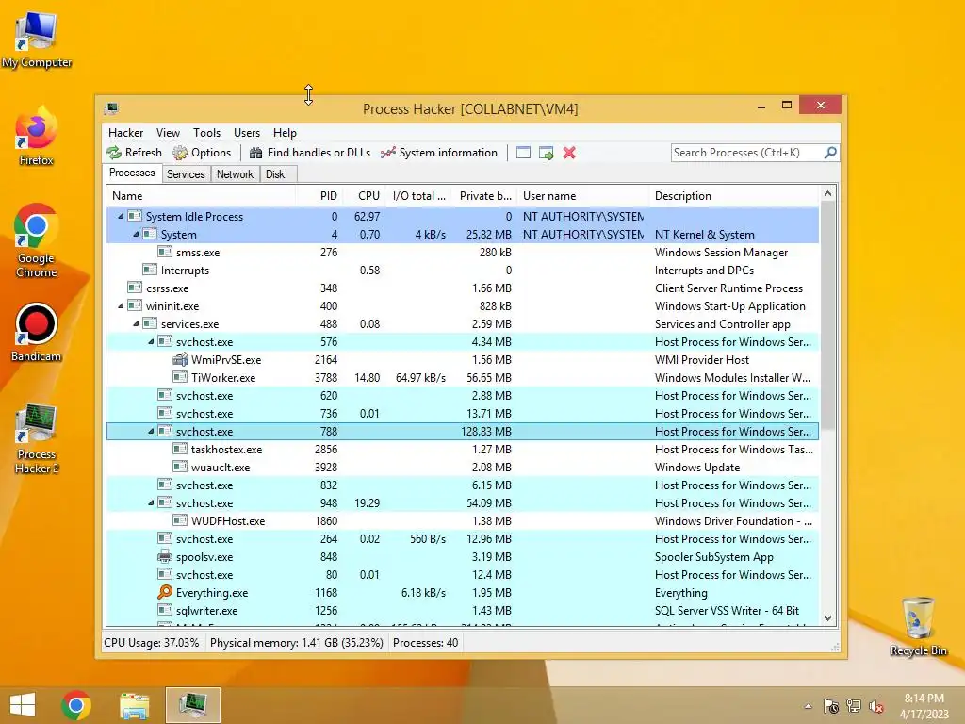Click the red X kill window icon
Image resolution: width=965 pixels, height=724 pixels.
569,153
